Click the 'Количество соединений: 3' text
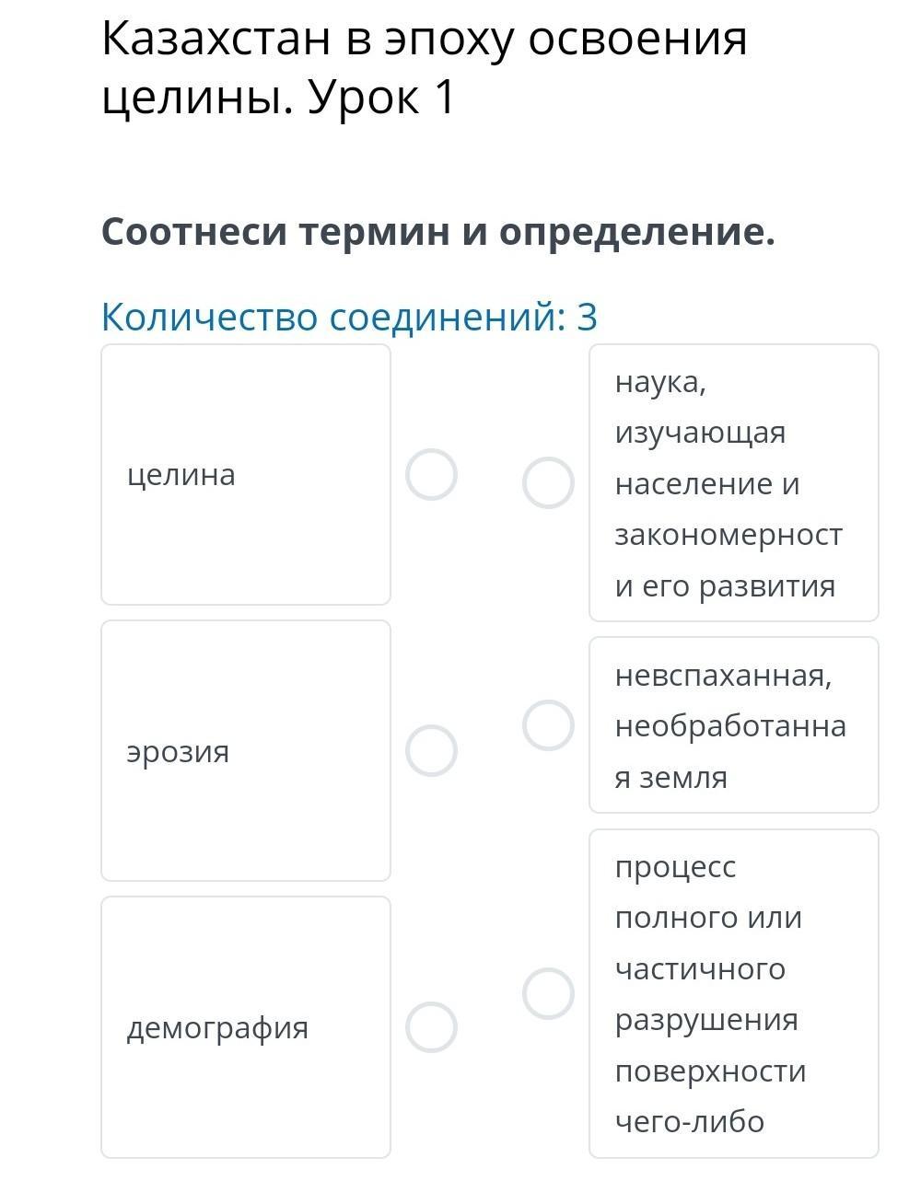The width and height of the screenshot is (921, 1204). pyautogui.click(x=349, y=317)
